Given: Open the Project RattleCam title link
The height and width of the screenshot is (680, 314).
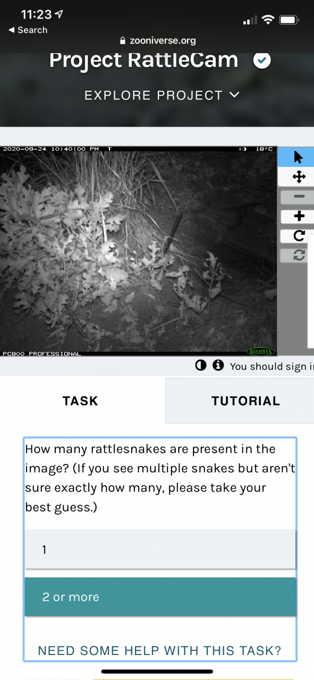Looking at the screenshot, I should pyautogui.click(x=143, y=59).
